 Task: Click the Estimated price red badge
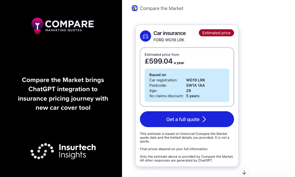pyautogui.click(x=216, y=33)
